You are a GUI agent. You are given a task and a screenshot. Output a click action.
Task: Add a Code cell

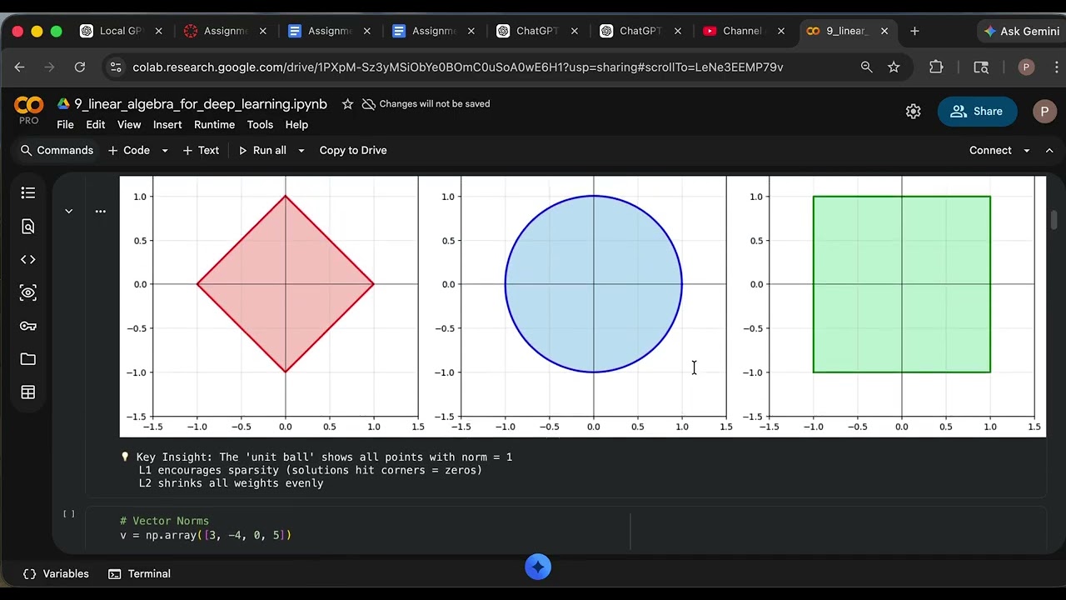128,151
